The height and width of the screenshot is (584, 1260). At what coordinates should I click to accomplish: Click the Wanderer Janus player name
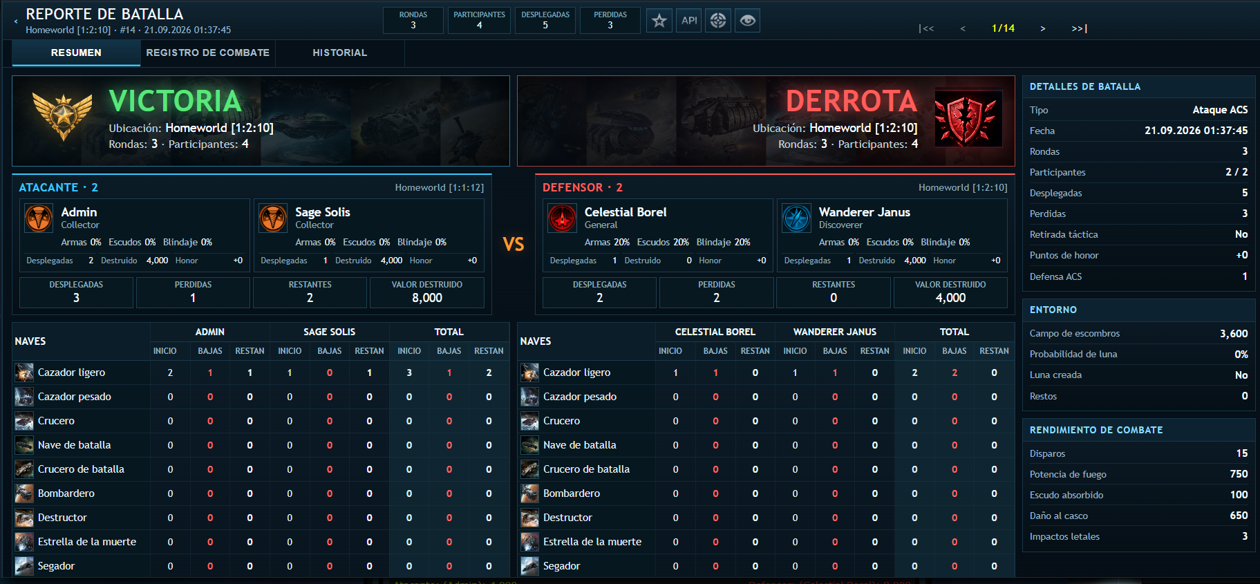point(865,212)
